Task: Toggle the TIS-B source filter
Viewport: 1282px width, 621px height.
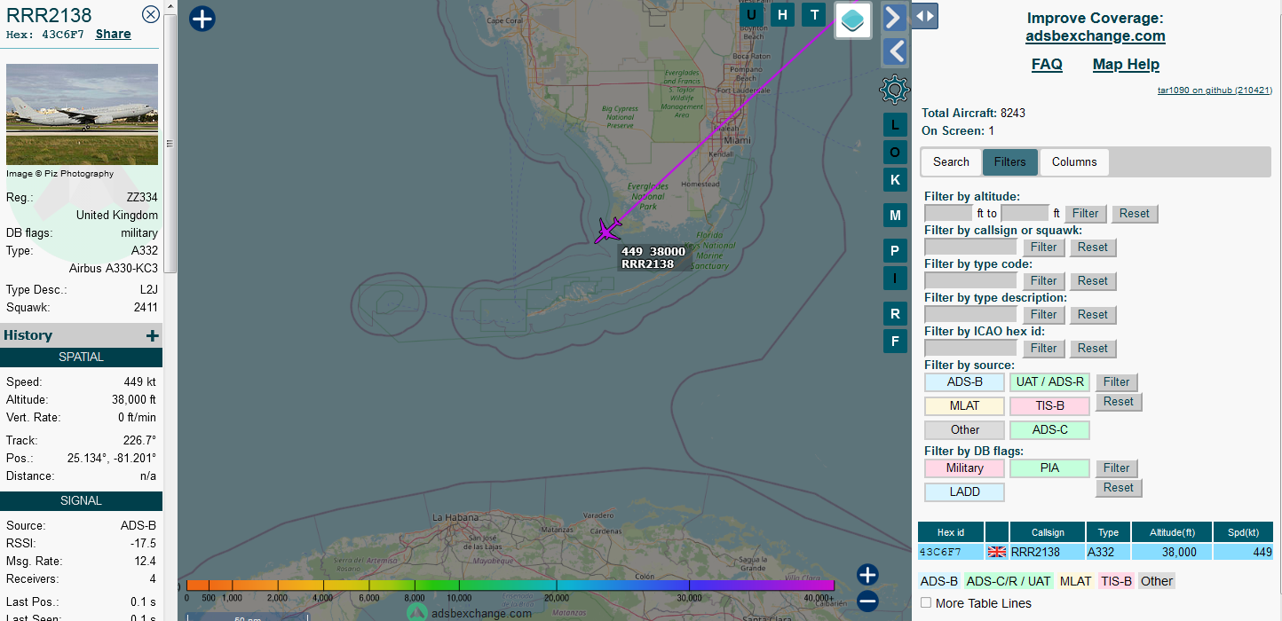Action: [x=1049, y=406]
